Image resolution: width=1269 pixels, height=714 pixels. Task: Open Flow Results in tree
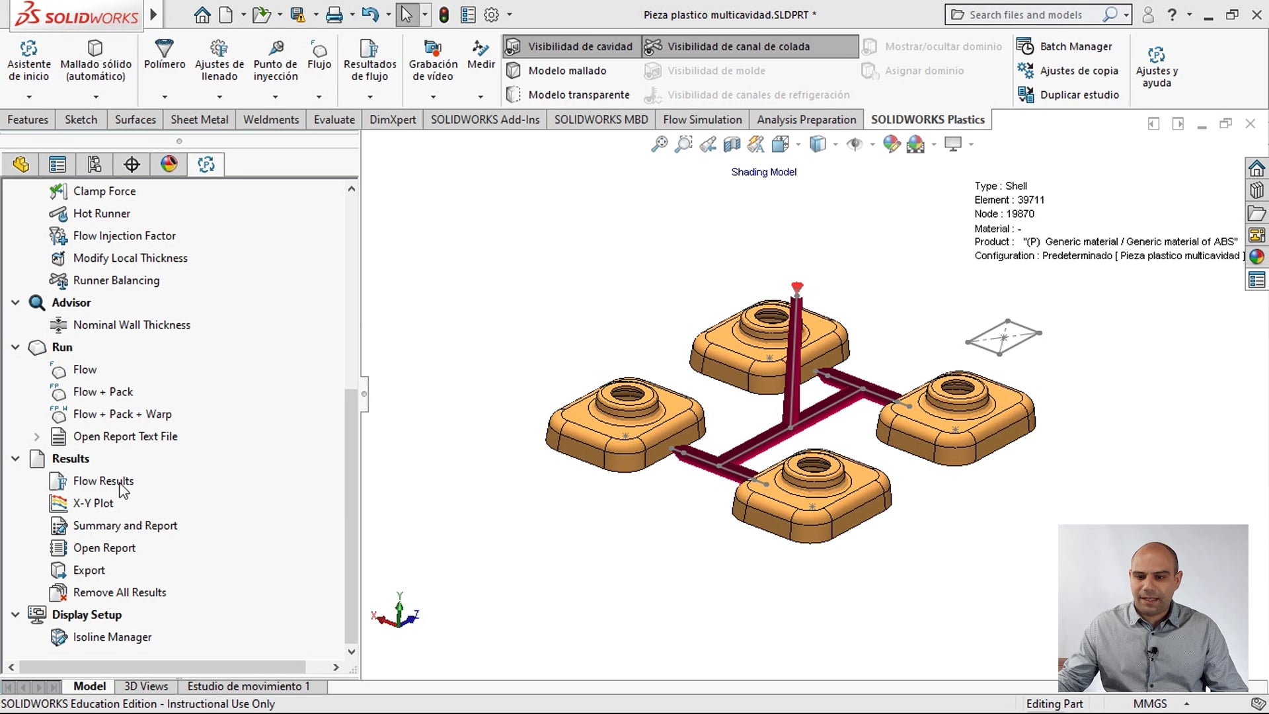(x=103, y=481)
